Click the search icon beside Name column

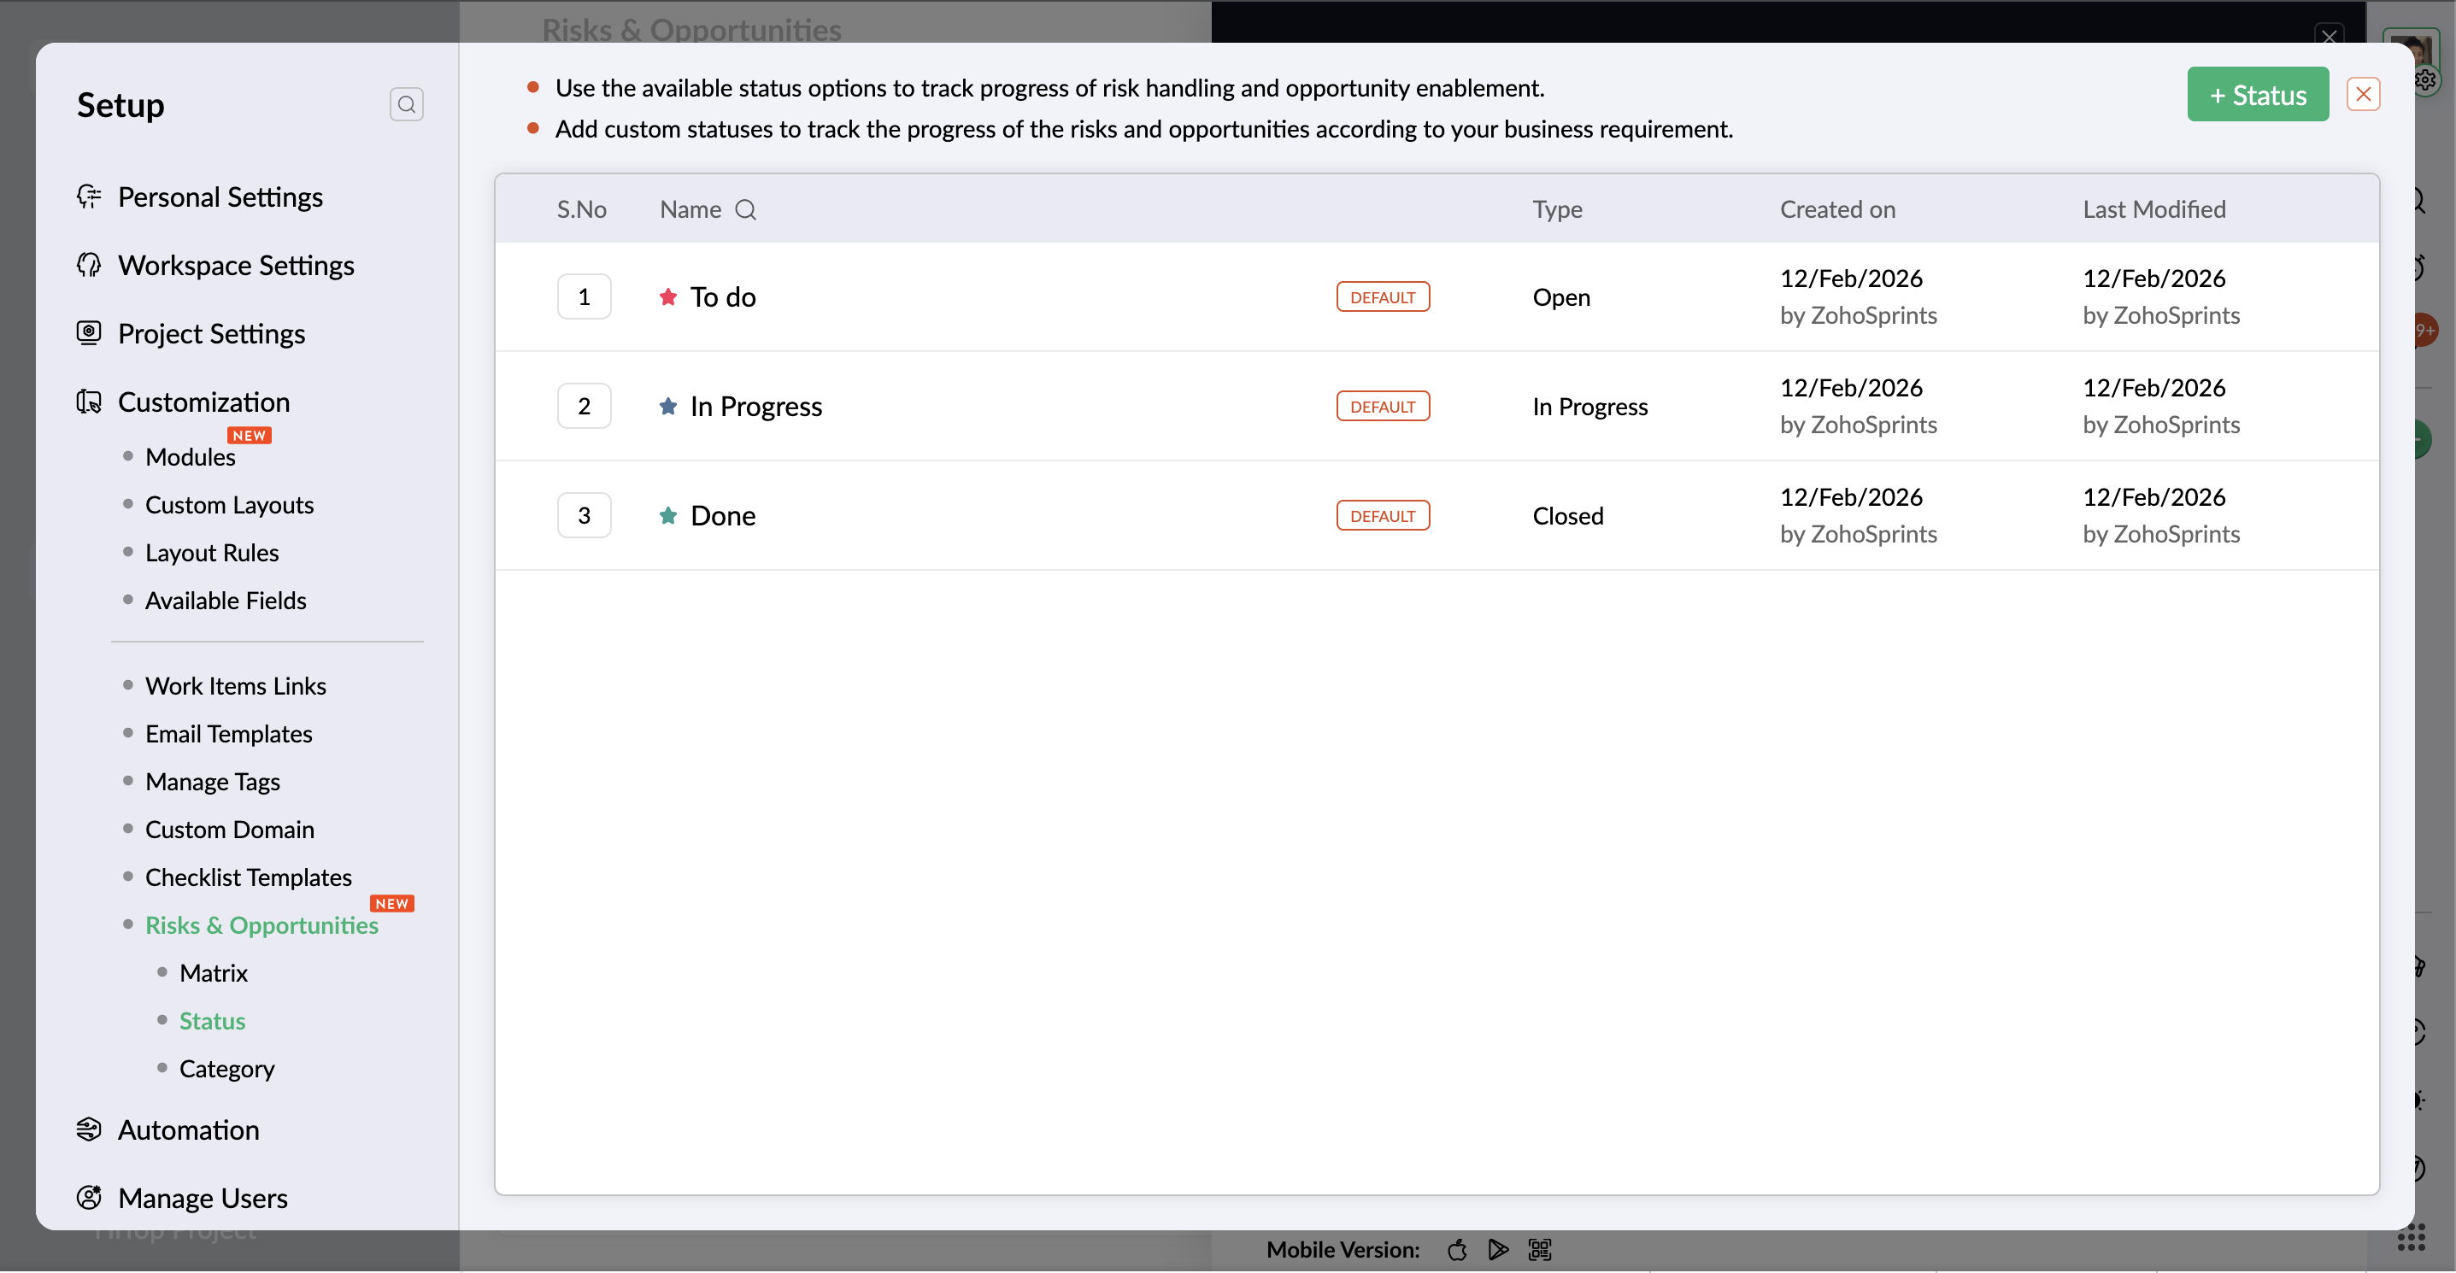pos(745,209)
